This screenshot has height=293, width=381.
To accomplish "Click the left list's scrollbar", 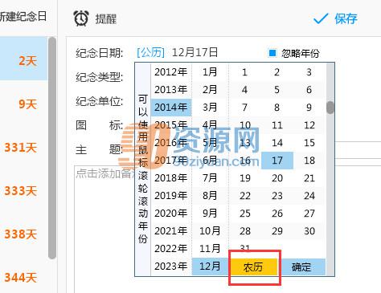I will (52, 148).
